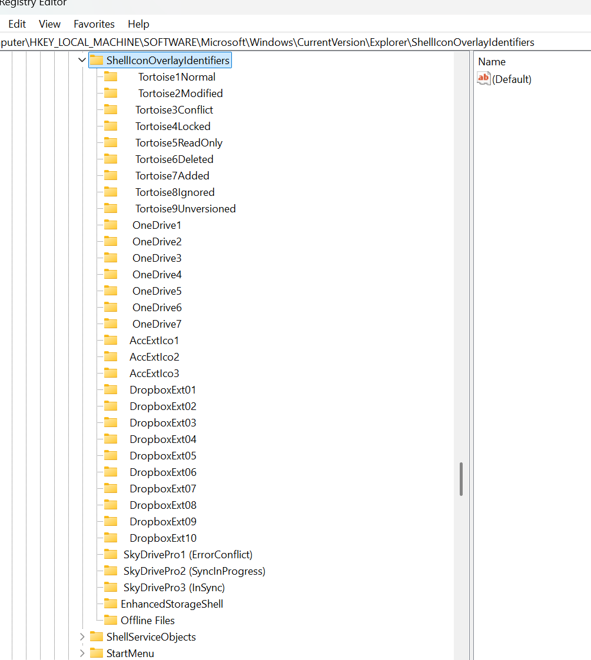Click the OneDrive1 key folder icon
The image size is (591, 660).
point(111,225)
